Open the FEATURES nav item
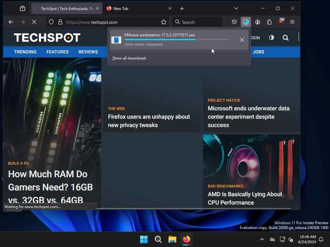The height and width of the screenshot is (247, 330). point(57,52)
